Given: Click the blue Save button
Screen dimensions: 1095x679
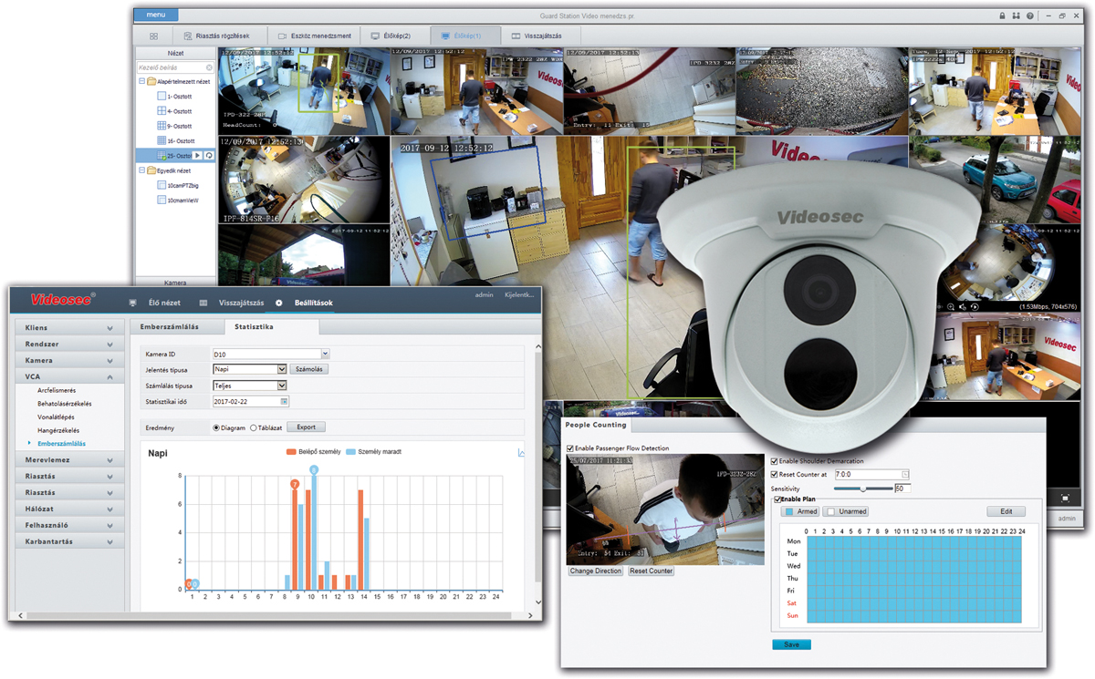Looking at the screenshot, I should tap(791, 644).
